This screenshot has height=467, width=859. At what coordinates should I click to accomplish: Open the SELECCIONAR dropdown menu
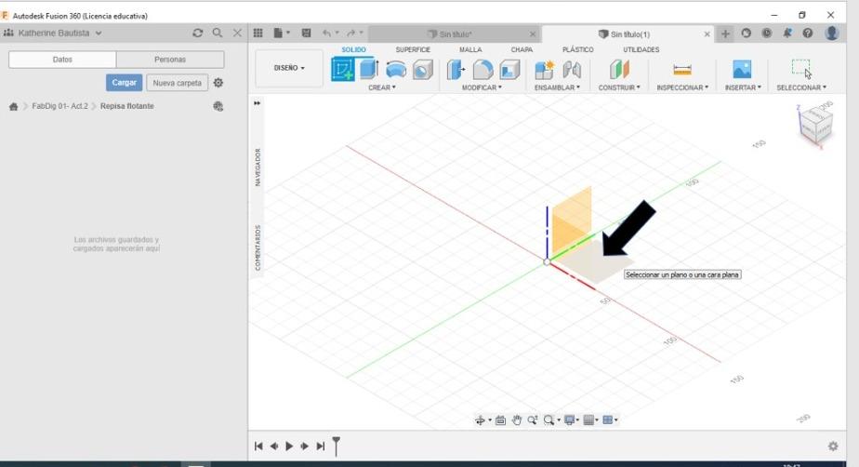[x=801, y=87]
